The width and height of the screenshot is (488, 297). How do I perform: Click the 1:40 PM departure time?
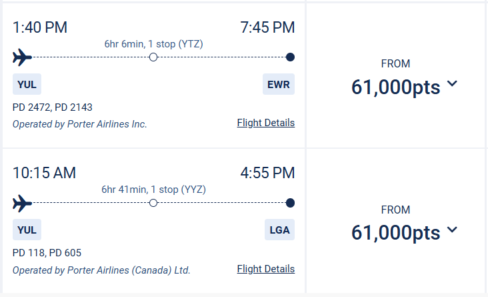[40, 27]
